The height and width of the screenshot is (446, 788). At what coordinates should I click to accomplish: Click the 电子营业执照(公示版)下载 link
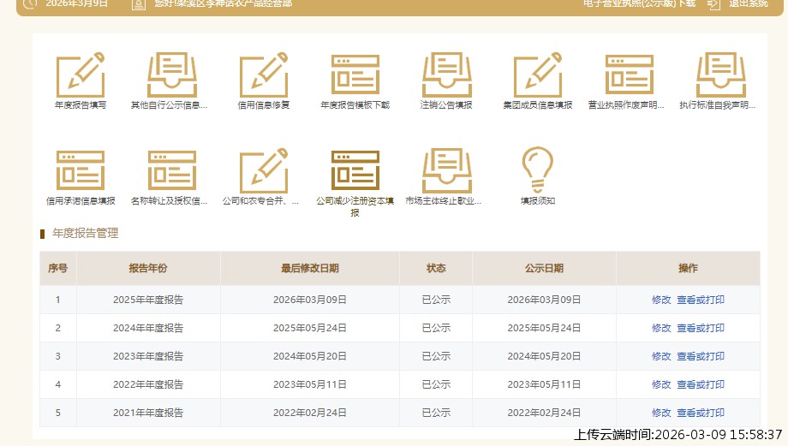639,4
